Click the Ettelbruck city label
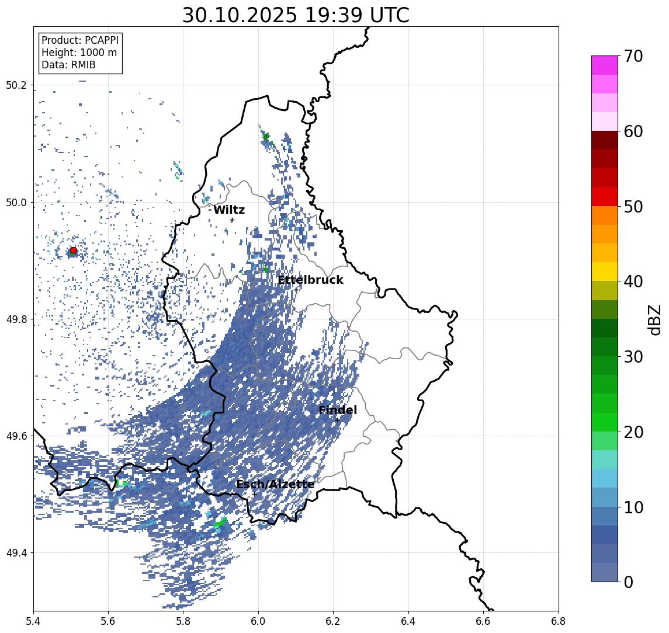 click(310, 280)
